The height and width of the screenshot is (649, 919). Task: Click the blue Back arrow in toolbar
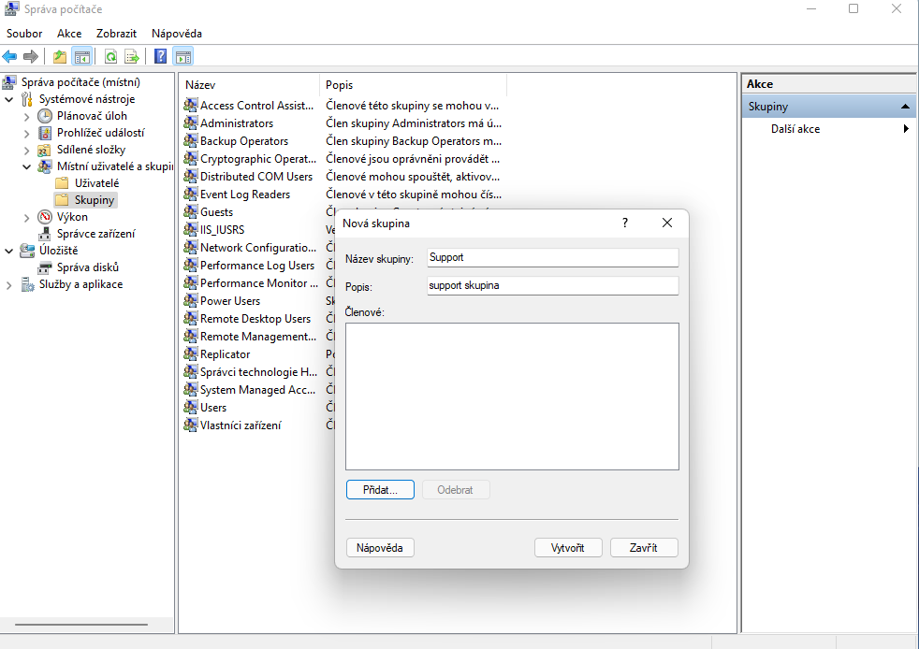click(x=9, y=56)
